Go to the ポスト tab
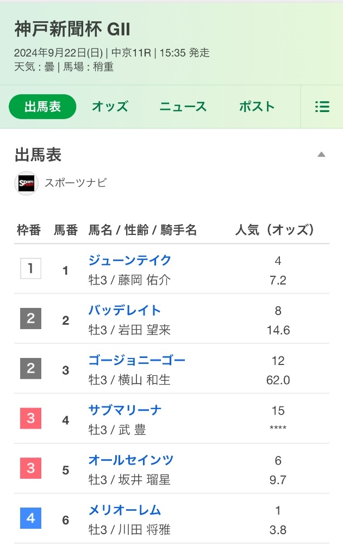Viewport: 343px width, 544px height. (257, 107)
